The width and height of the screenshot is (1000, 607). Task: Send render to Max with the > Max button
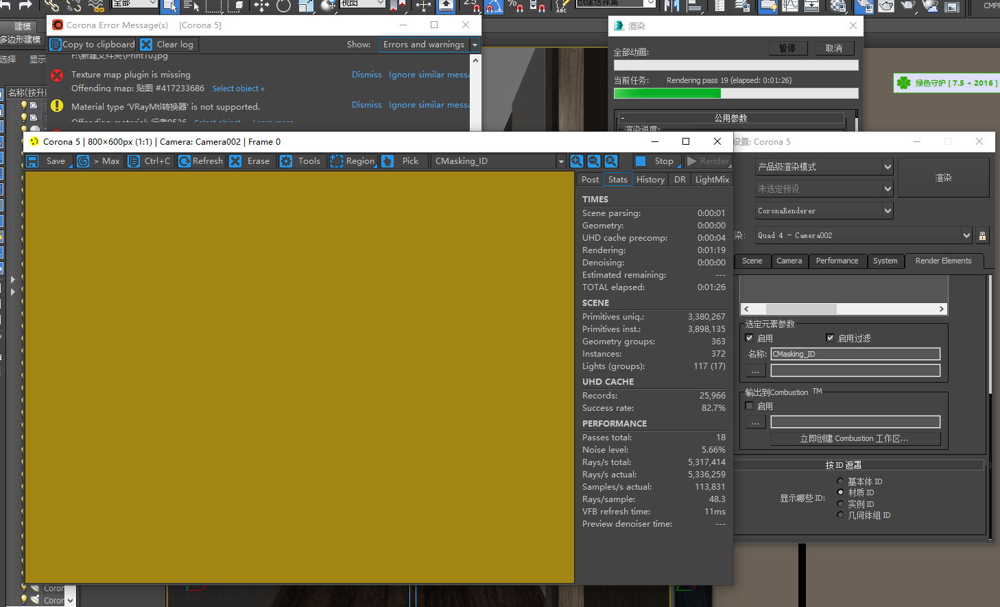pos(99,161)
